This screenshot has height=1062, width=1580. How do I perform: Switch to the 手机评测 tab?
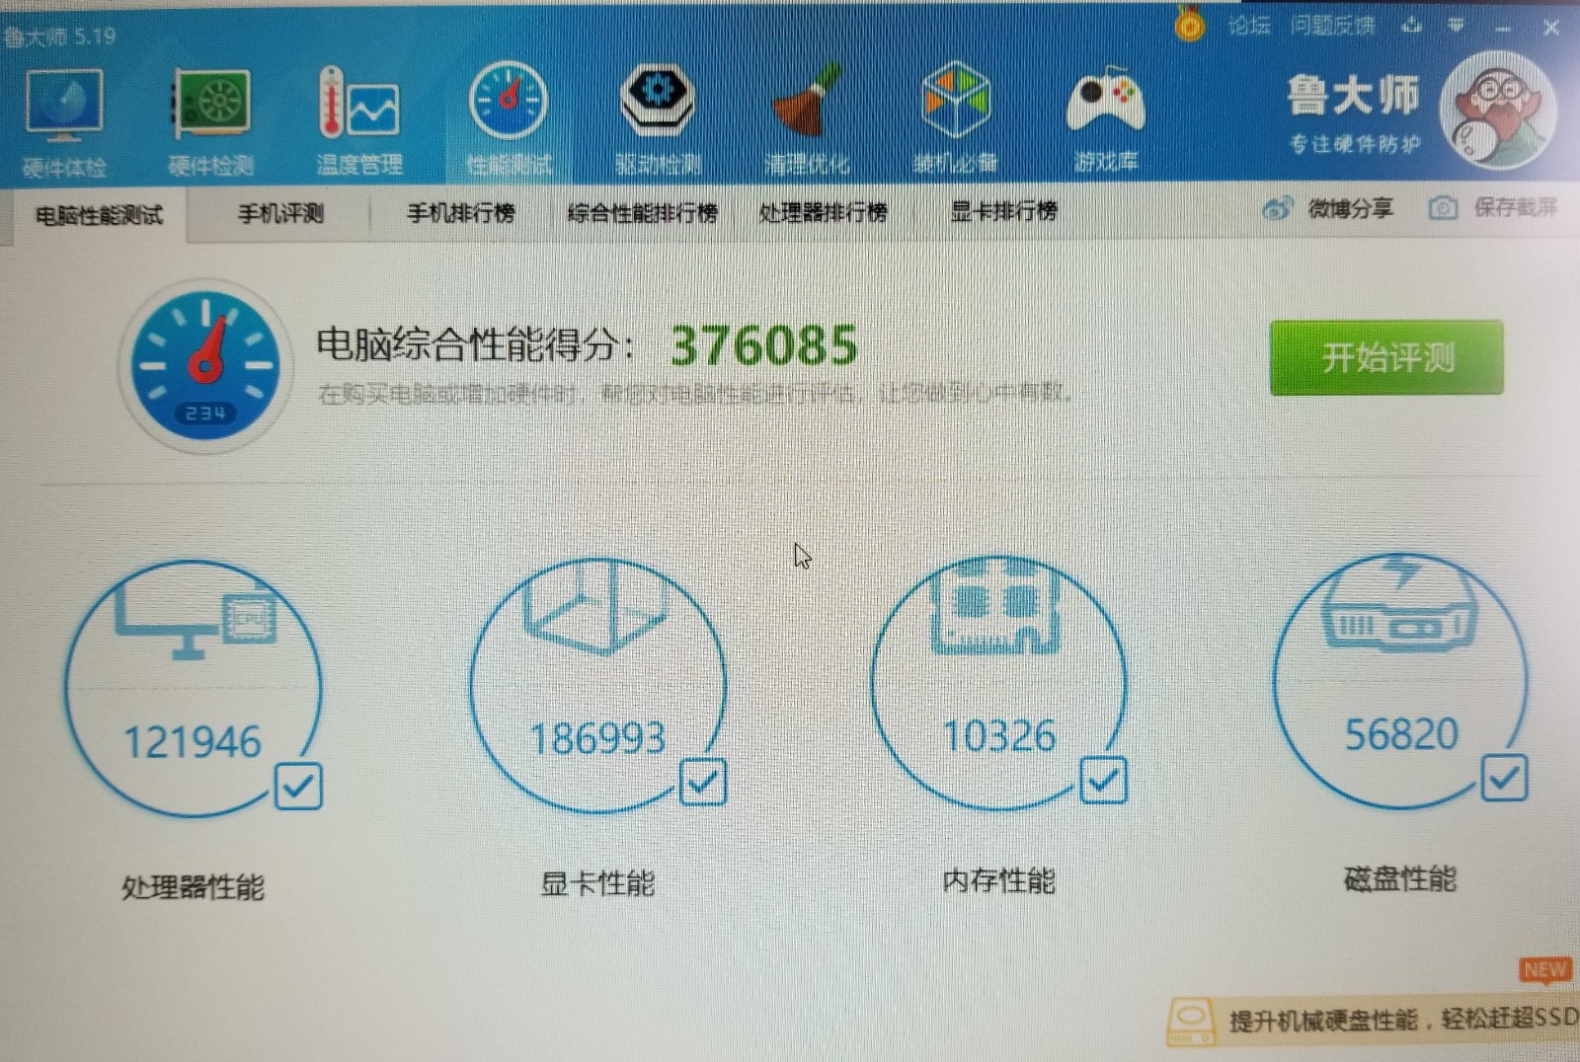coord(280,213)
